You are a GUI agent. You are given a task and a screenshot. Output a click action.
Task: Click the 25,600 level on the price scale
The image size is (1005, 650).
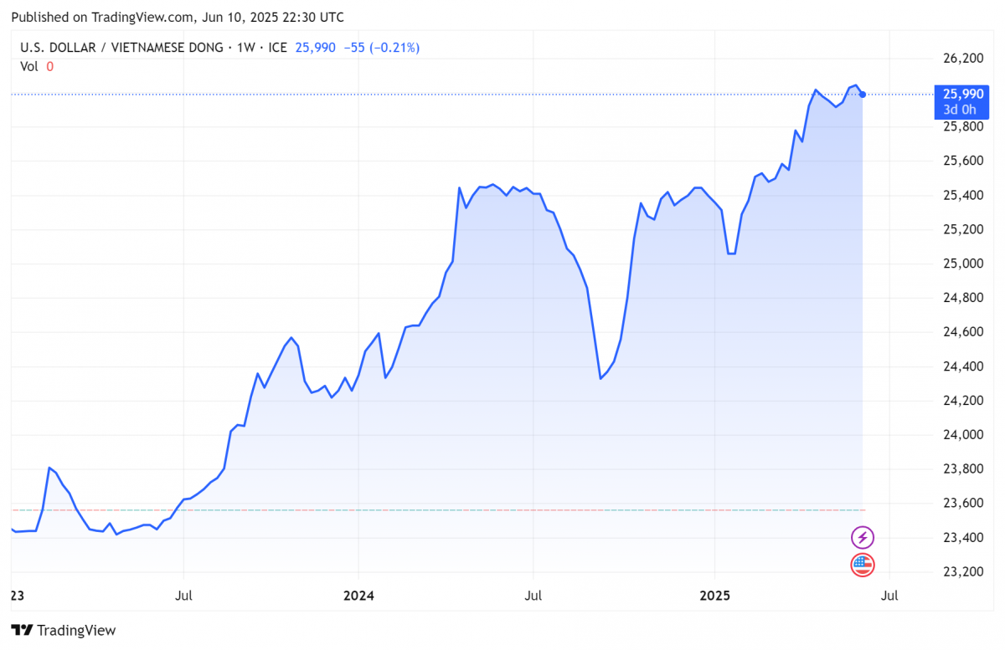tap(963, 161)
